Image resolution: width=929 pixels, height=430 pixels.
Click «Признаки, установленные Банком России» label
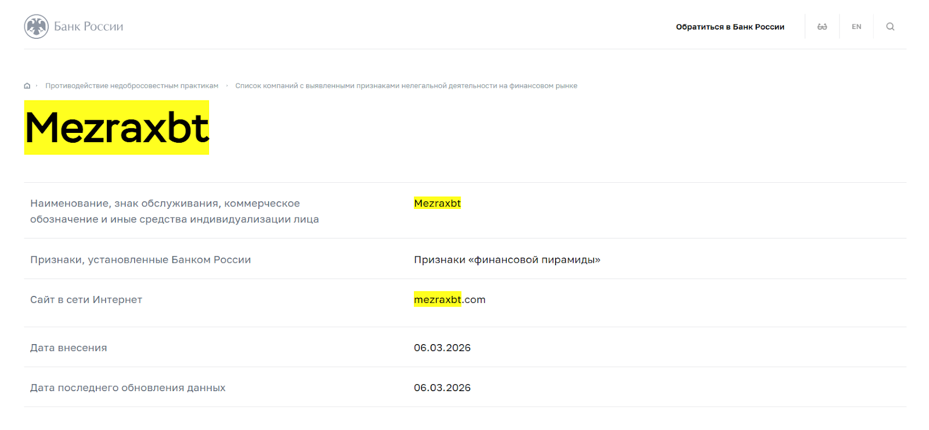coord(141,259)
